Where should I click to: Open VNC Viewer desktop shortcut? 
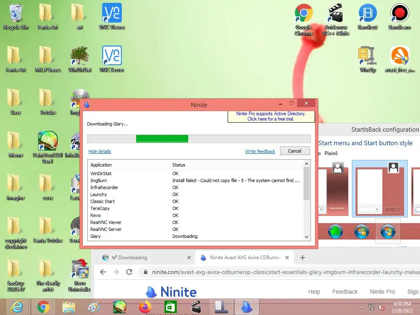[x=112, y=16]
